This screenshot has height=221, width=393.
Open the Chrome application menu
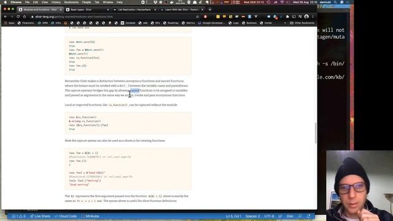tap(16, 2)
